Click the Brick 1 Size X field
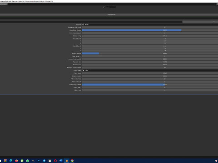 (150, 38)
